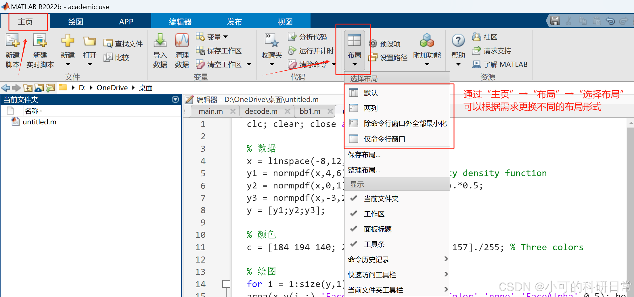Switch to the APP tab
The width and height of the screenshot is (634, 297).
click(x=126, y=22)
